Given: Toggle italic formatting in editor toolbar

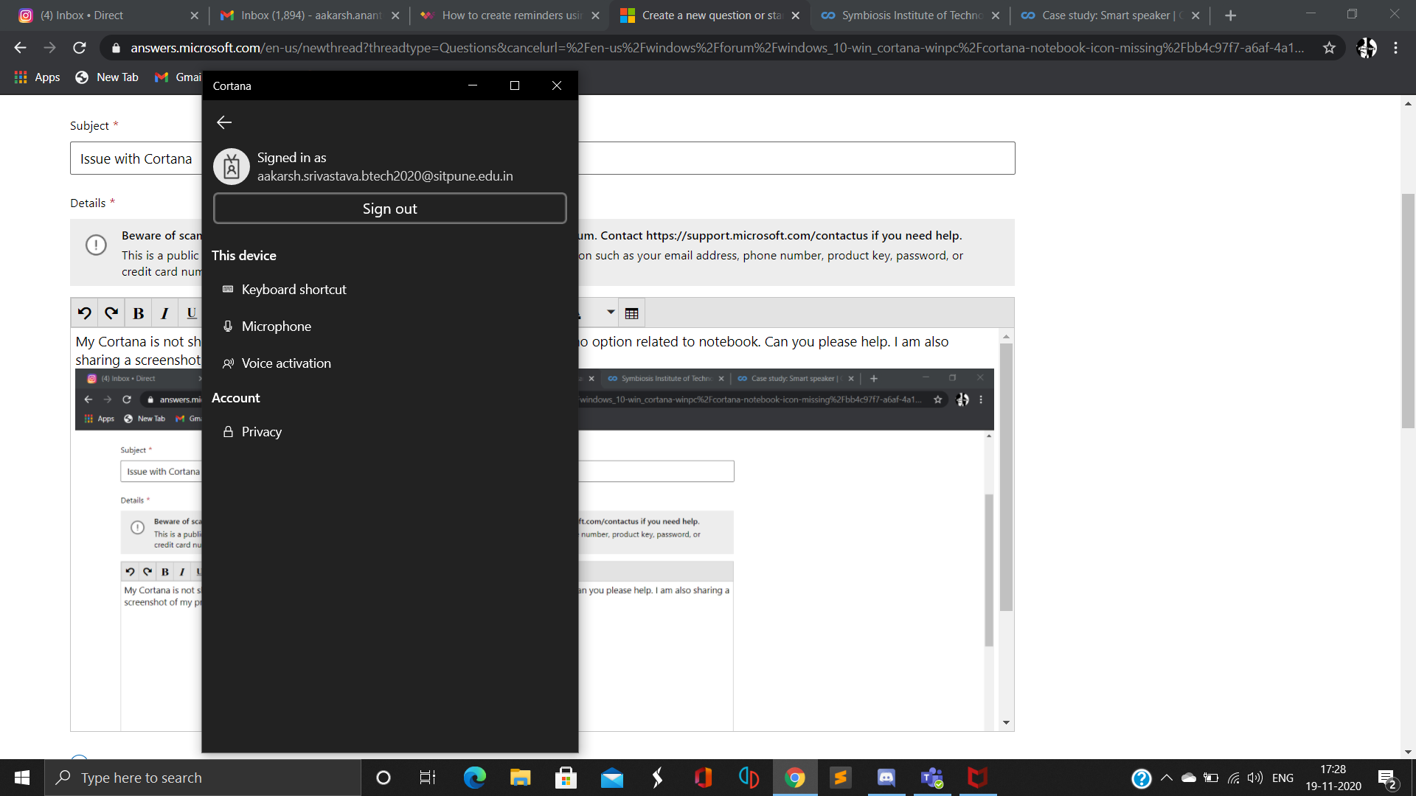Looking at the screenshot, I should [164, 313].
